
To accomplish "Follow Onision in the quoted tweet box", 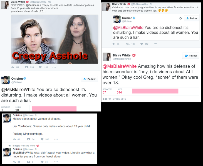I will click(192, 18).
